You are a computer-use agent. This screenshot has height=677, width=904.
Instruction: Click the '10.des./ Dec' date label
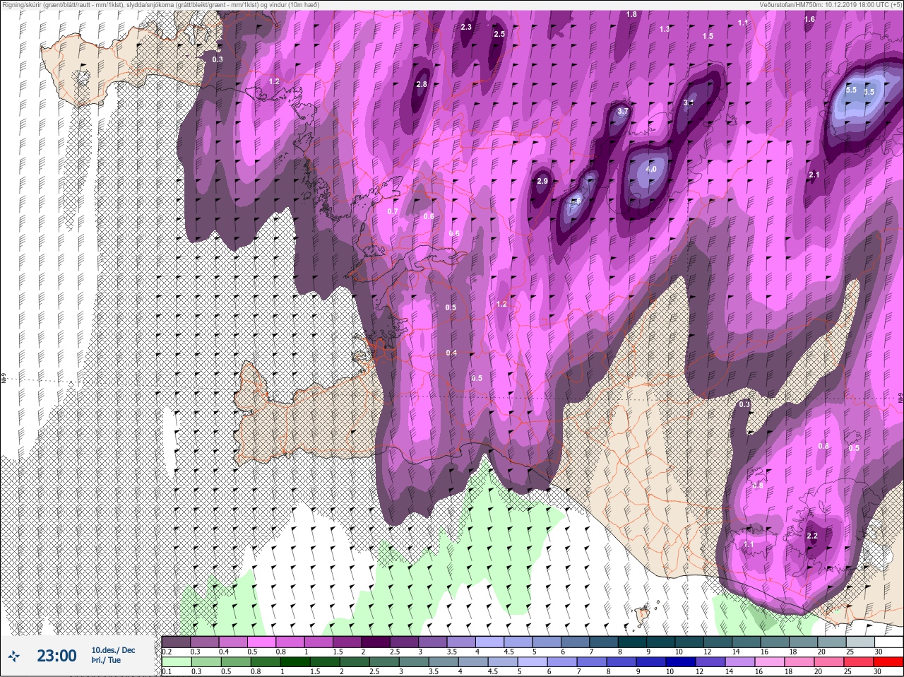point(113,650)
